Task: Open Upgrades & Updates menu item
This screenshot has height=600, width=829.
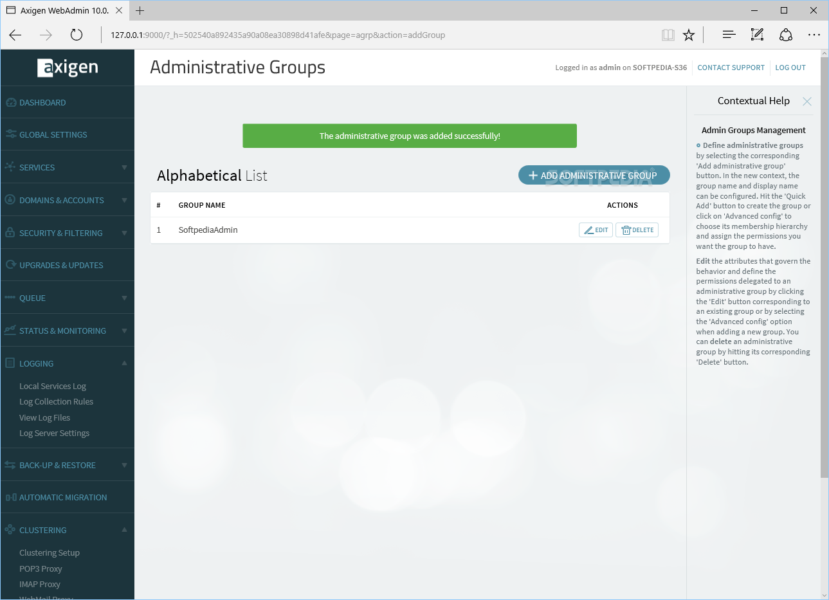Action: click(x=61, y=265)
